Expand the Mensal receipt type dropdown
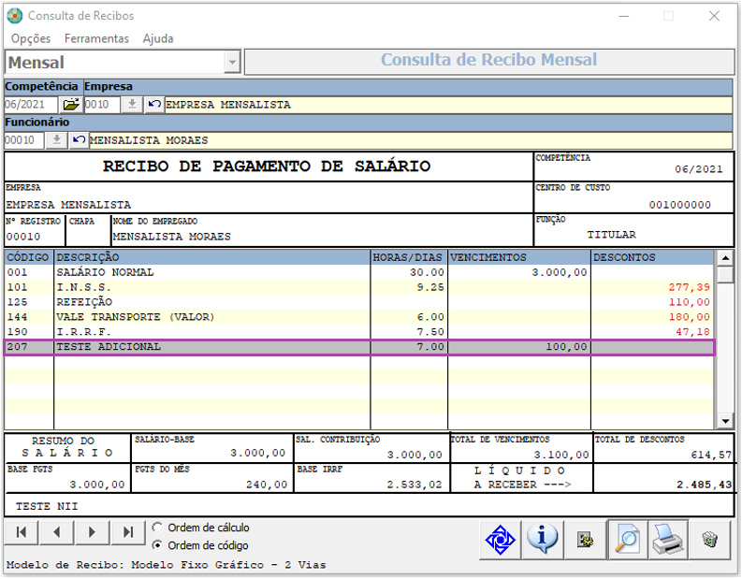742x579 pixels. coord(232,62)
